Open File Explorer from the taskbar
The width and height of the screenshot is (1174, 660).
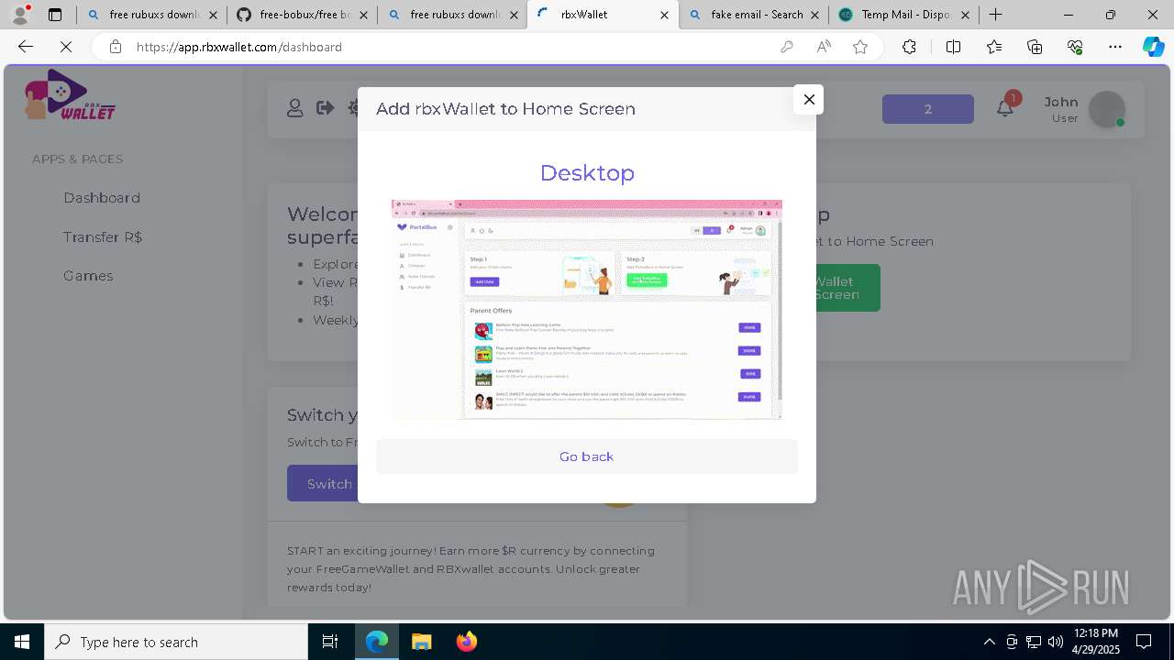pos(421,642)
